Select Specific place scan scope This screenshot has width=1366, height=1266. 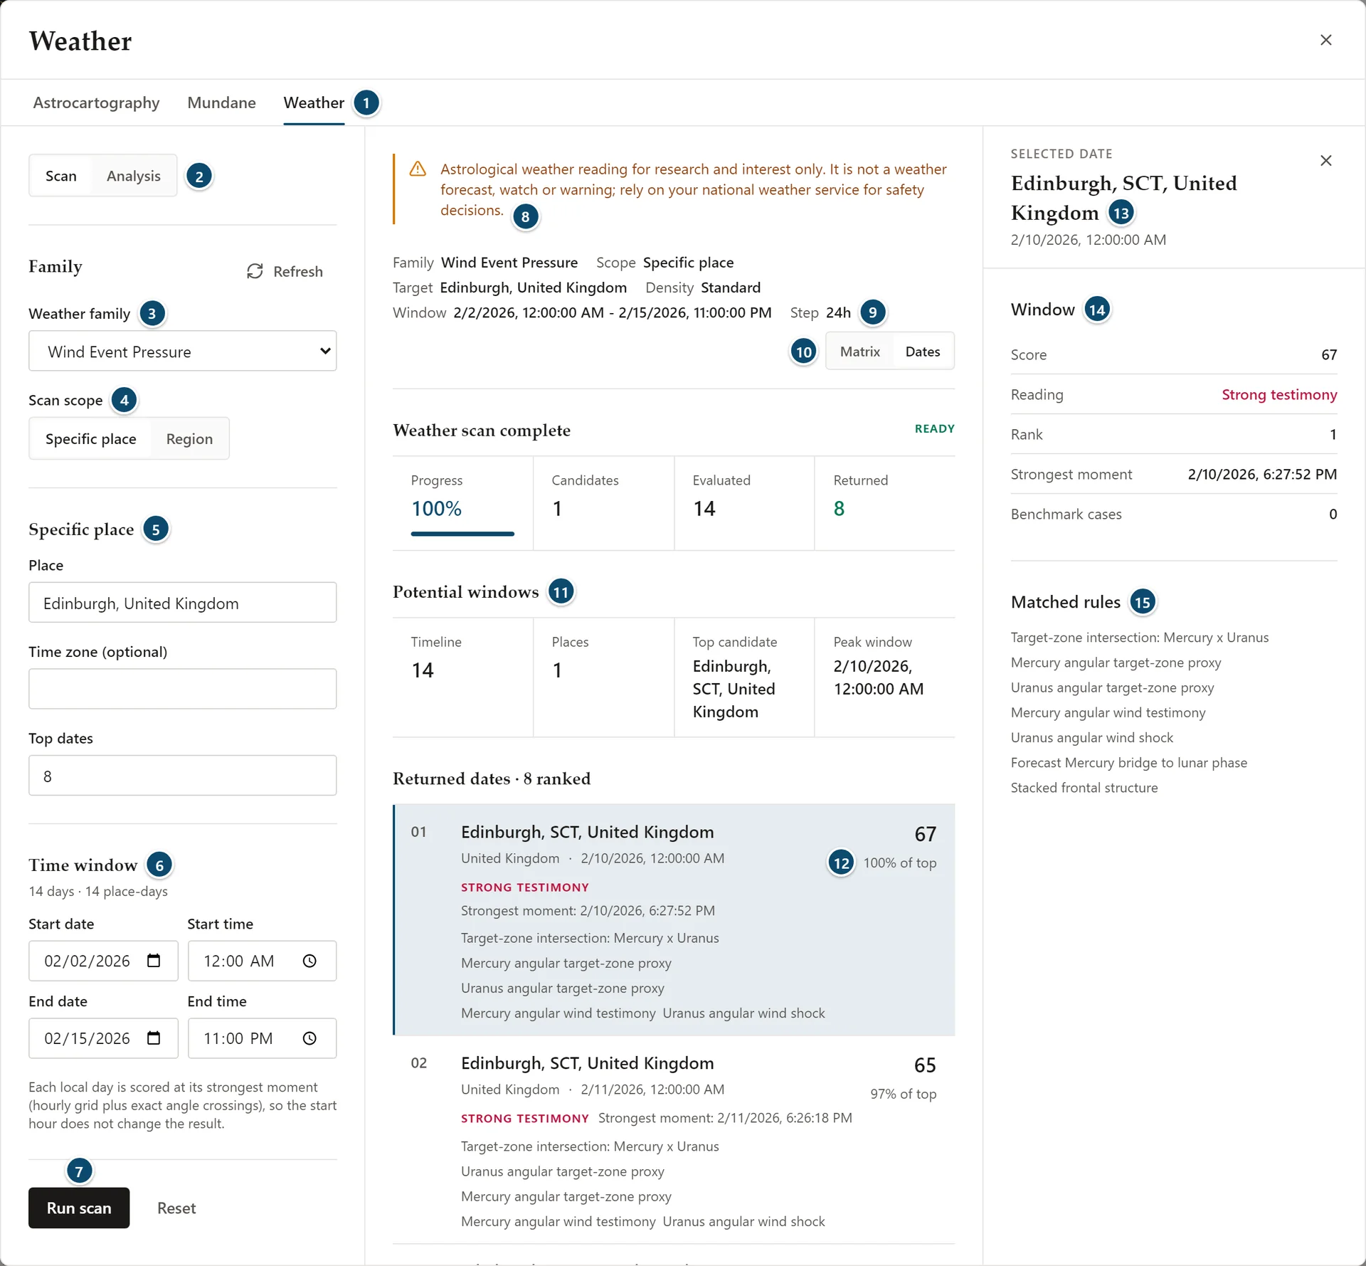point(91,438)
